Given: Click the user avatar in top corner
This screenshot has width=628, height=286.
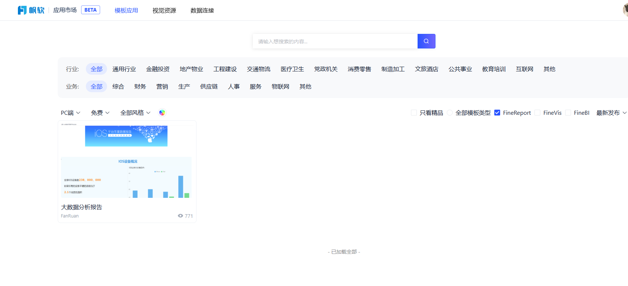Looking at the screenshot, I should pos(625,10).
